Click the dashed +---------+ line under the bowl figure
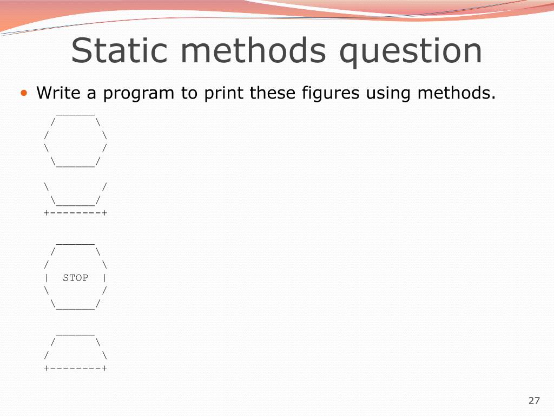Screen dimensions: 554x416 (75, 212)
